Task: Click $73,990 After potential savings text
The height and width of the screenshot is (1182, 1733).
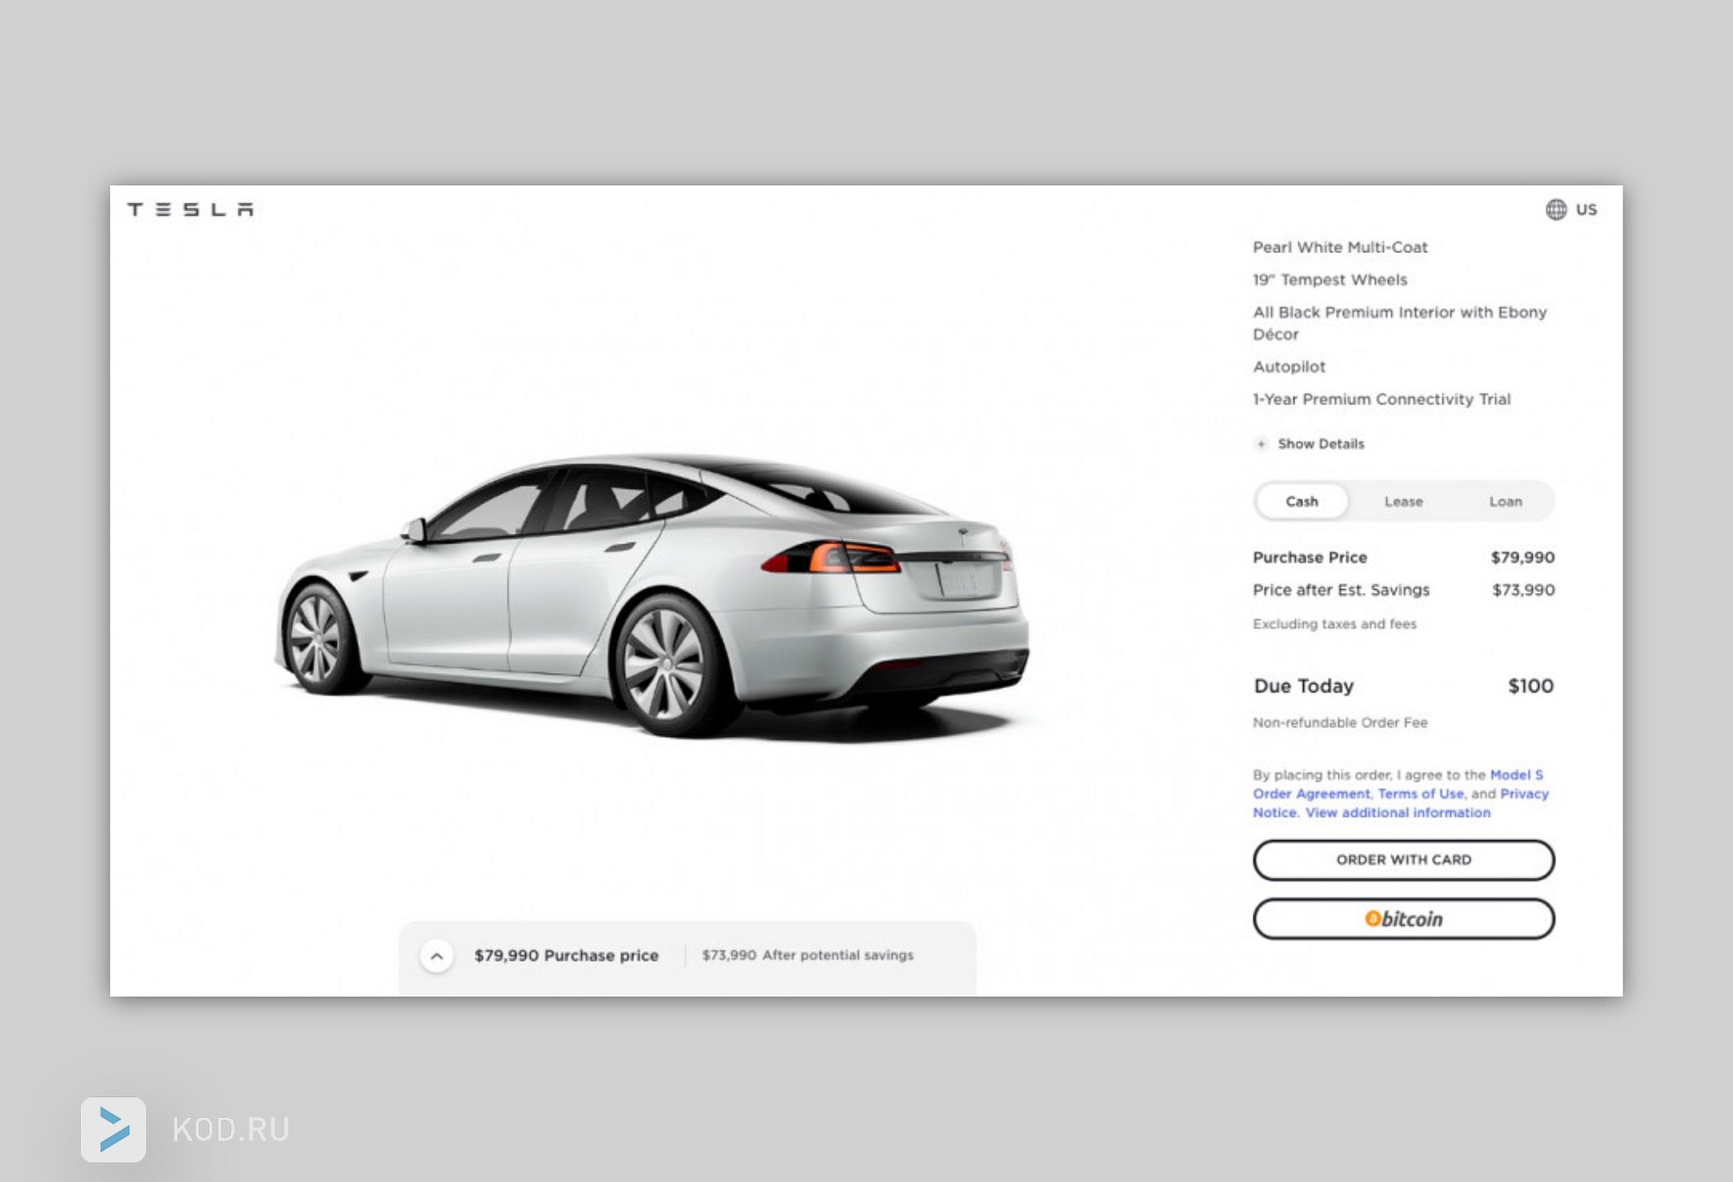Action: [808, 955]
